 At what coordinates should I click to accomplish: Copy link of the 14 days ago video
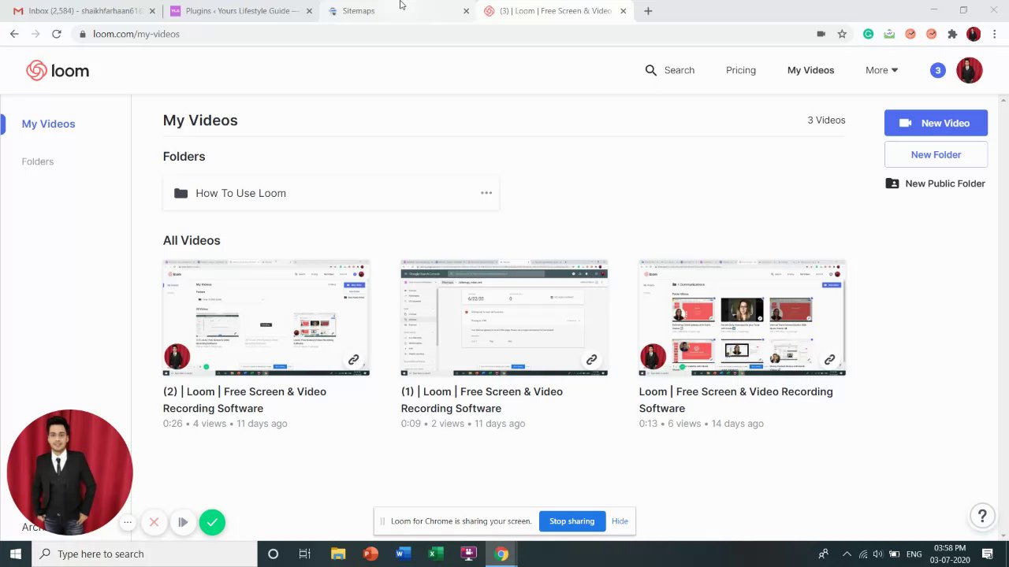pos(829,360)
